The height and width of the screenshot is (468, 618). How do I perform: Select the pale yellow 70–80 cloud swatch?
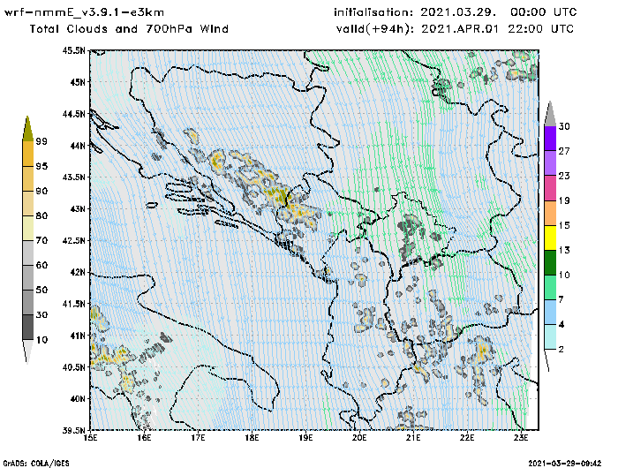[x=28, y=228]
